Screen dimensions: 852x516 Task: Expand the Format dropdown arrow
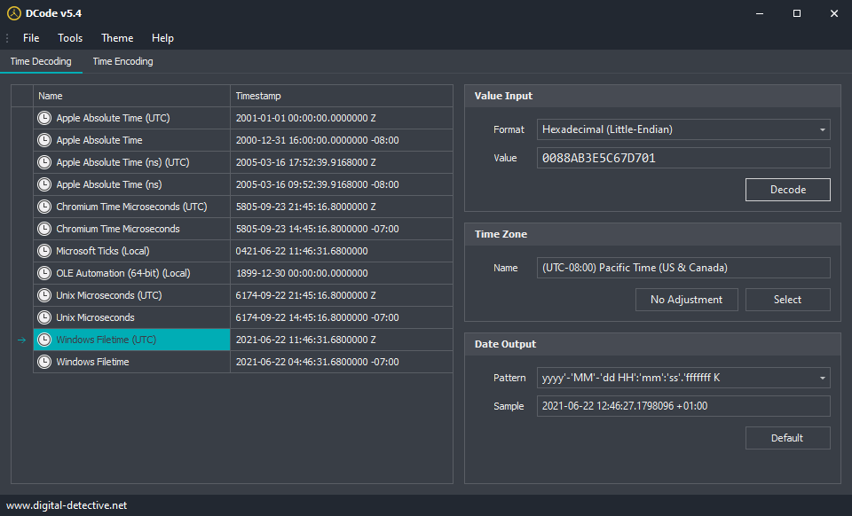822,129
